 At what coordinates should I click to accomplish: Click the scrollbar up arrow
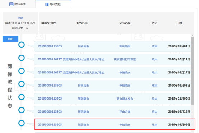pyautogui.click(x=193, y=36)
